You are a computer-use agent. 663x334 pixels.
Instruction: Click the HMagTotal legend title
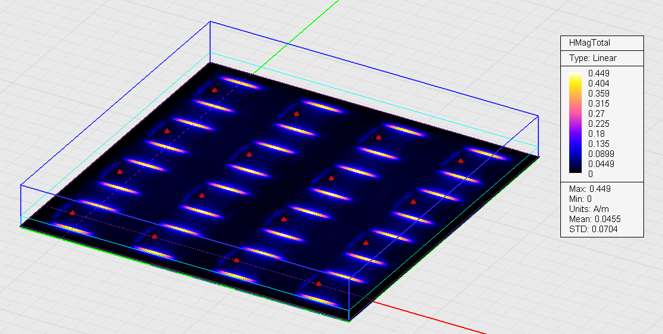[589, 43]
